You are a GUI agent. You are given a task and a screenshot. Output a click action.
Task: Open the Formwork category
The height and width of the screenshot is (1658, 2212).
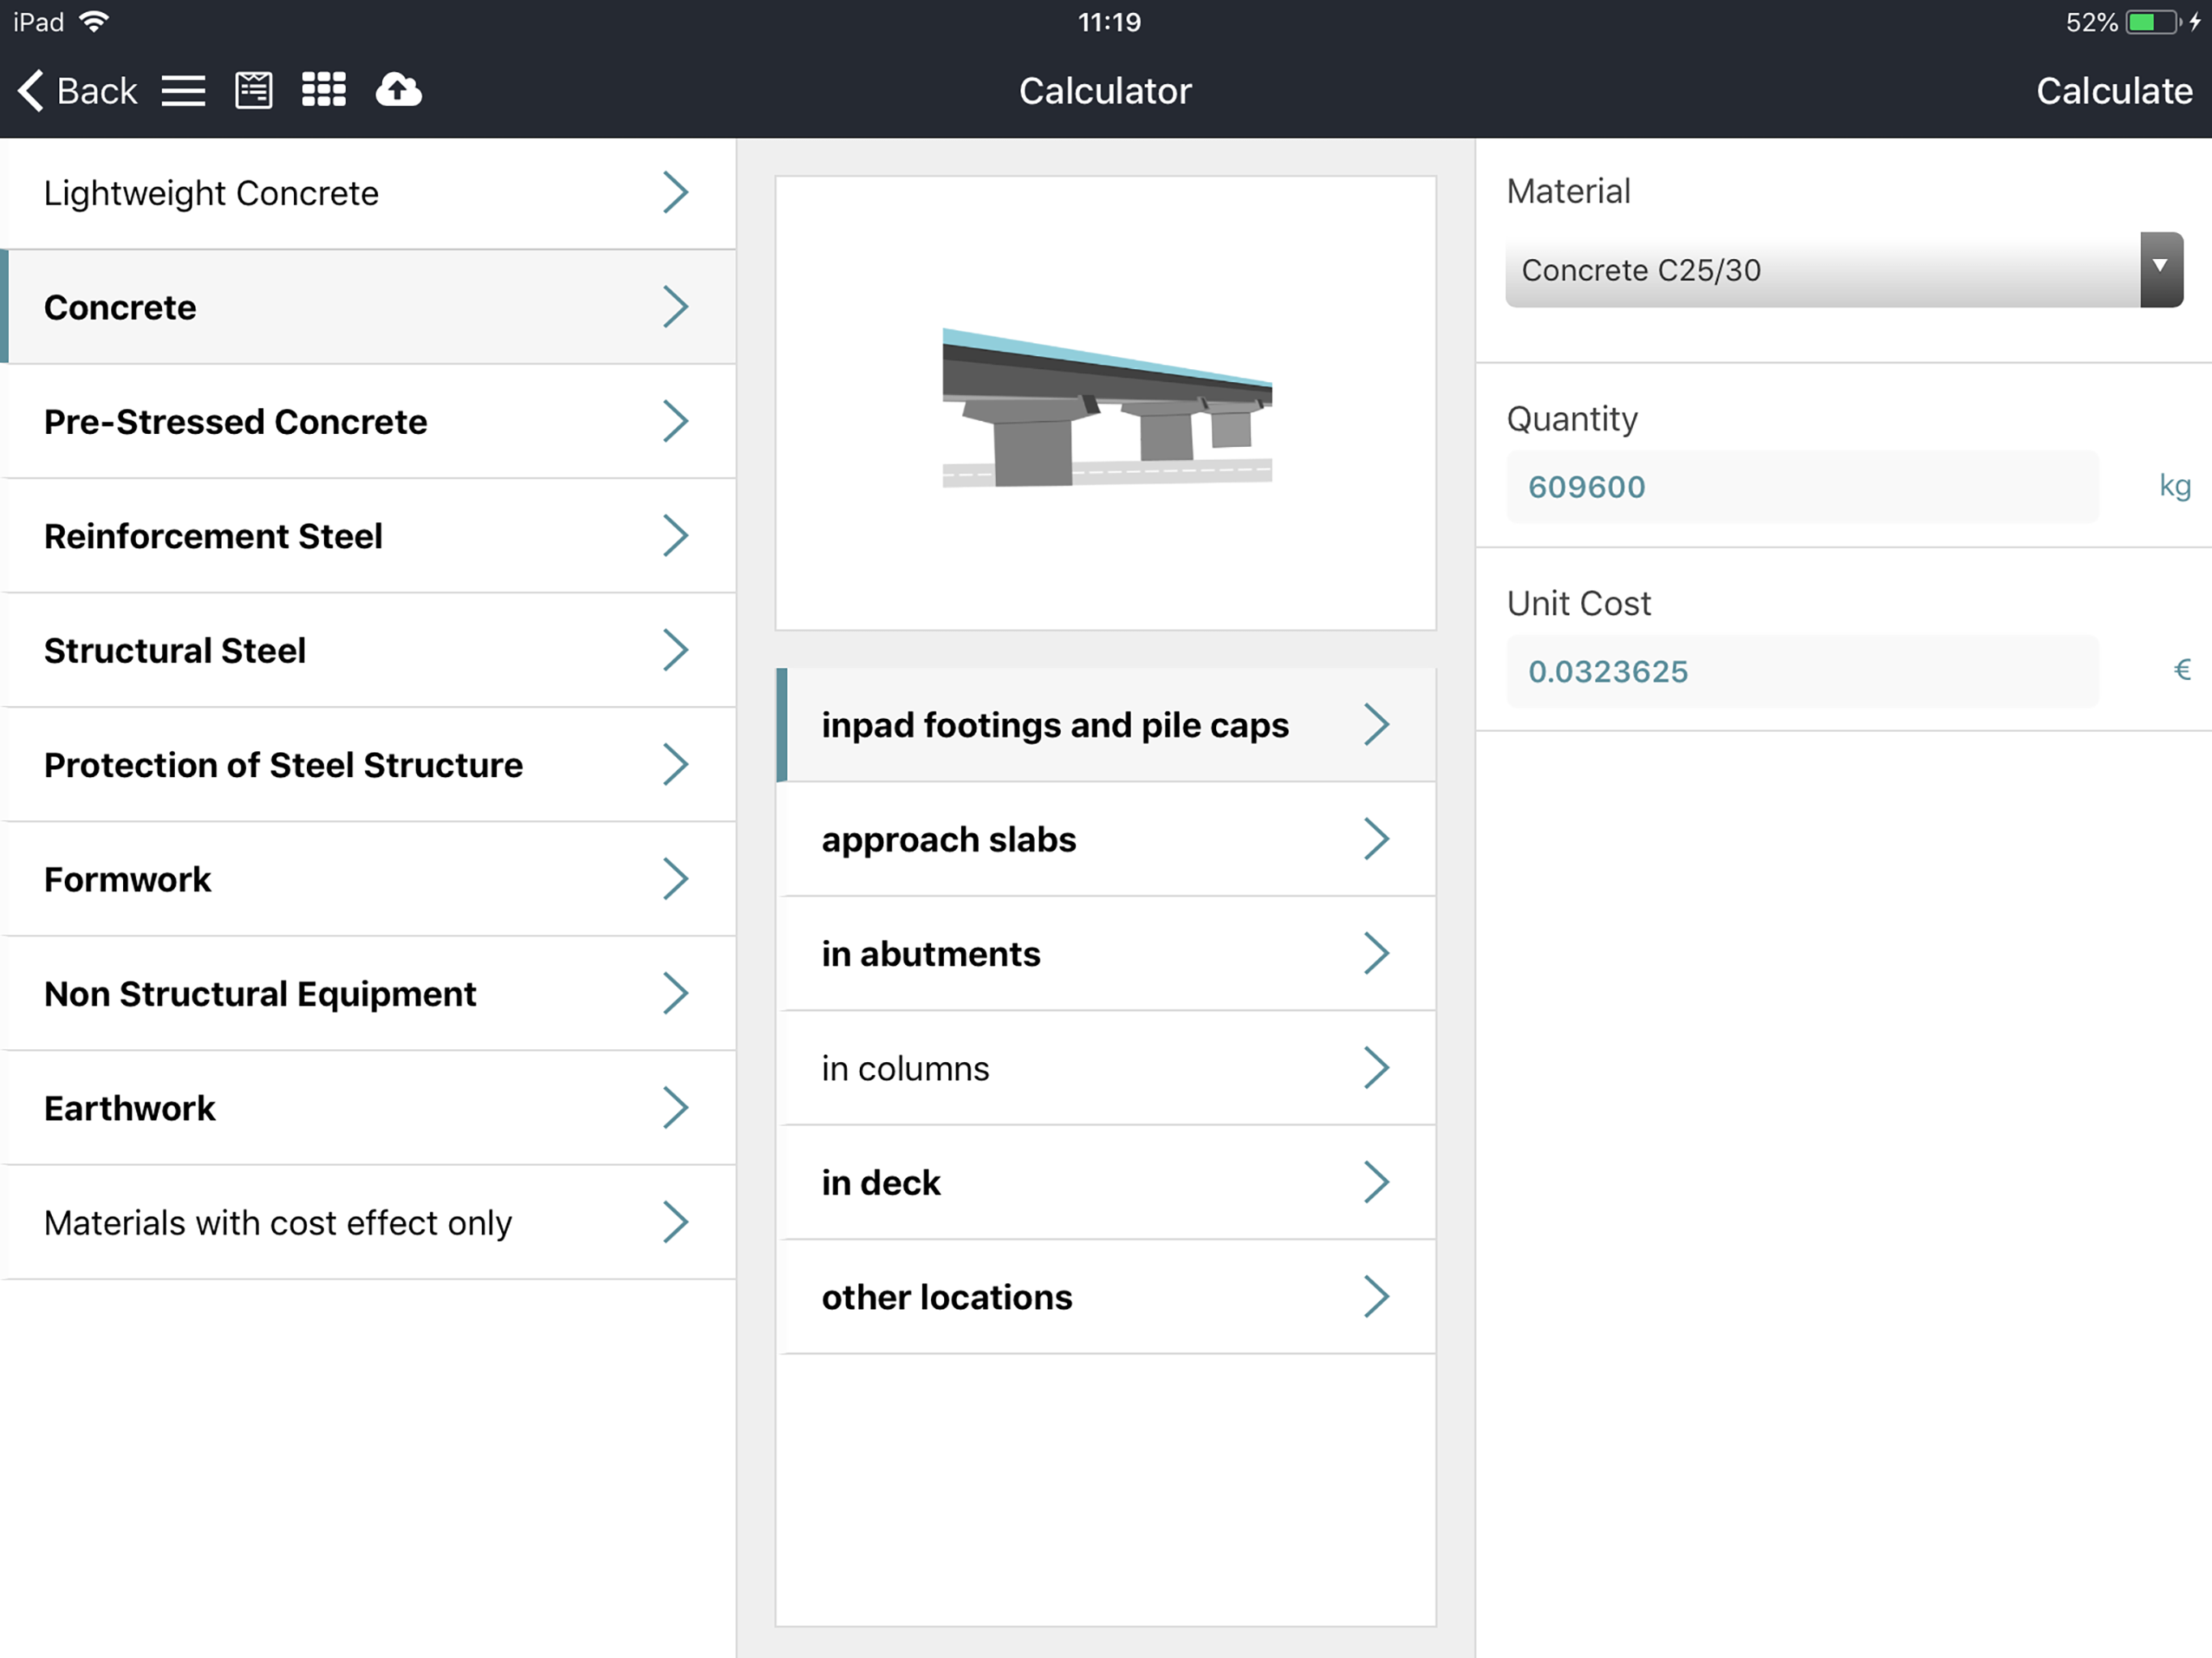click(x=128, y=879)
